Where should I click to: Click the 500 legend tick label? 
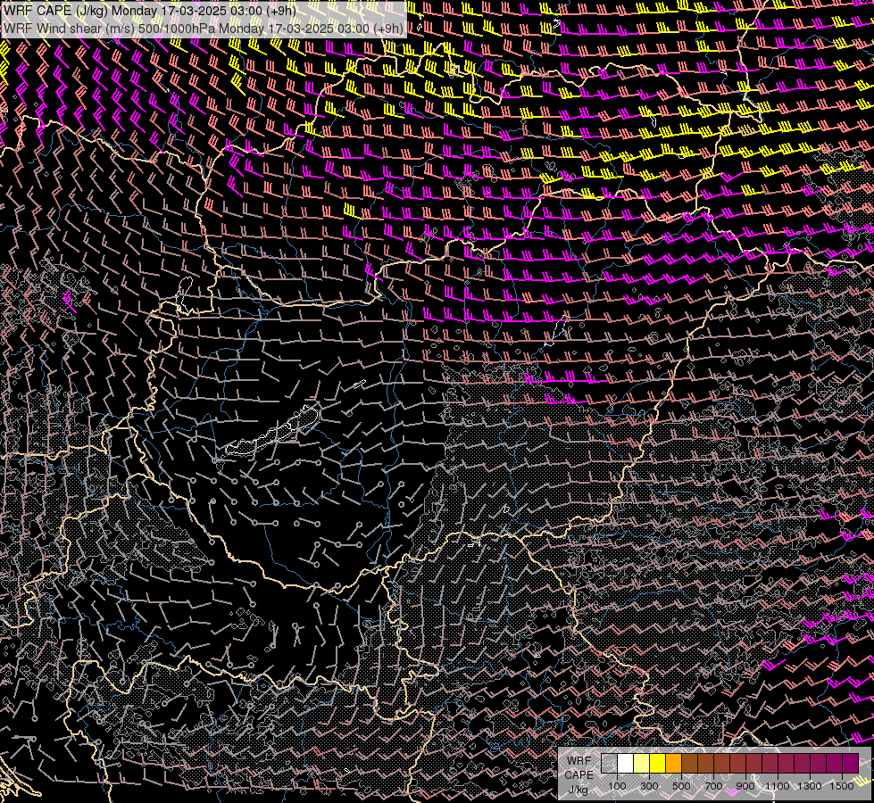click(x=681, y=786)
